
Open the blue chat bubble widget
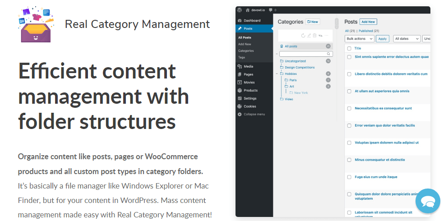[x=428, y=201]
